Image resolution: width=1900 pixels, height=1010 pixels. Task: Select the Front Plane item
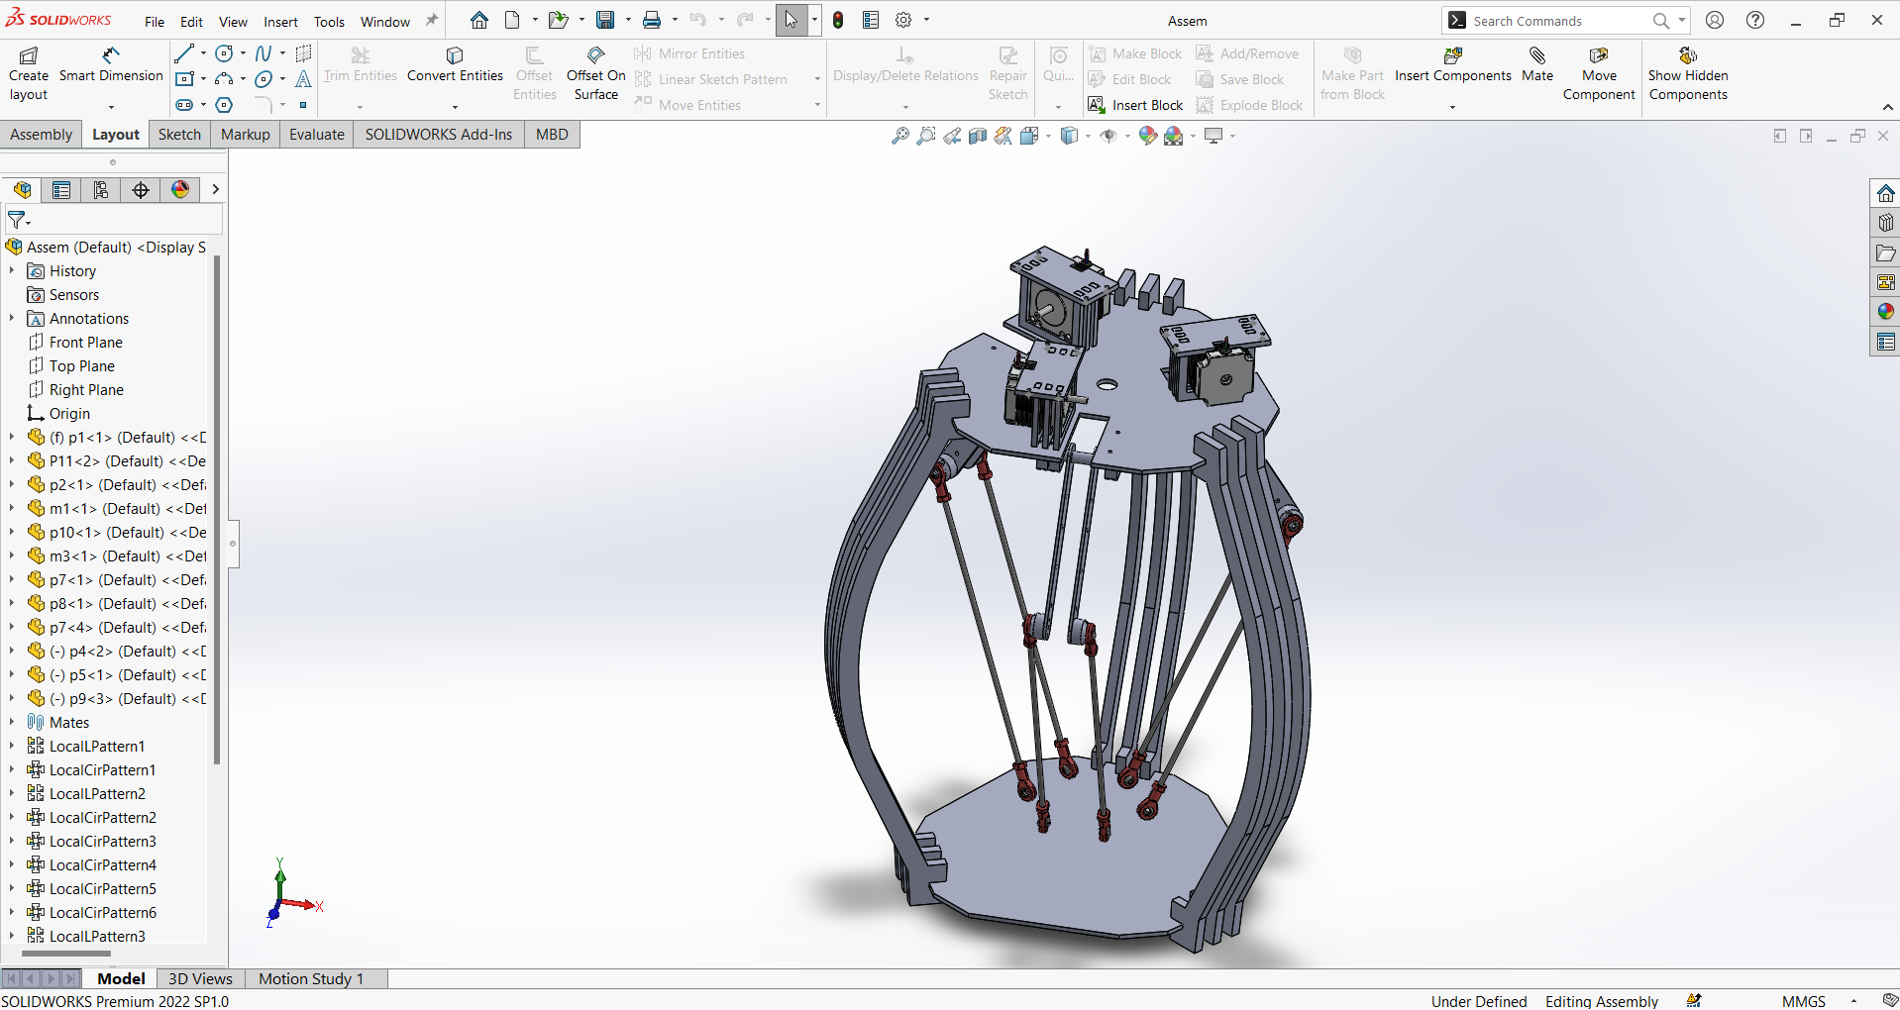tap(86, 342)
